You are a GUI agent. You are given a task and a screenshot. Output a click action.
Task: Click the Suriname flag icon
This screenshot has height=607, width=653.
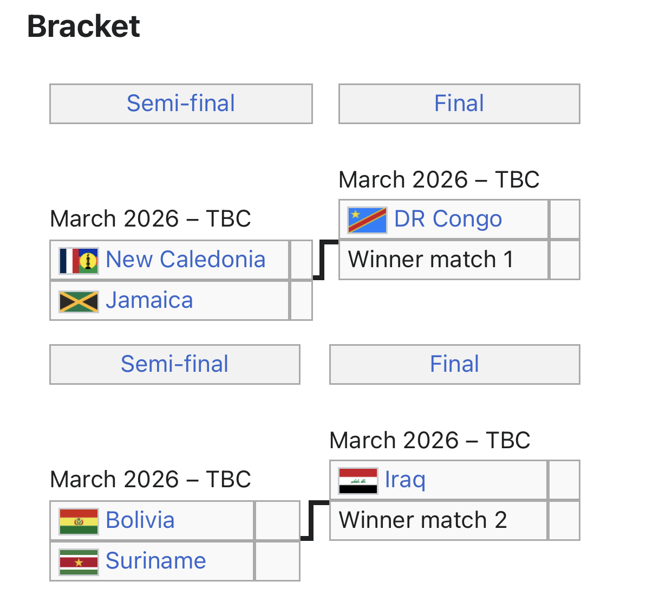[79, 562]
